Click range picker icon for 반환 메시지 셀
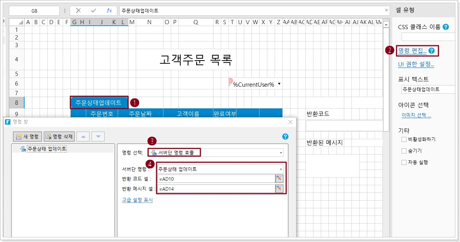The height and width of the screenshot is (242, 460). 279,188
